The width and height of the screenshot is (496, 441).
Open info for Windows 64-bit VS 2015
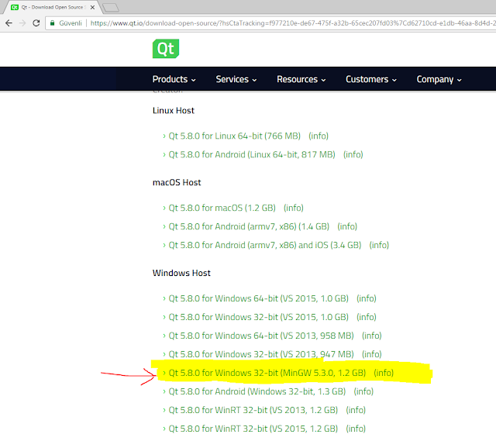tap(367, 298)
